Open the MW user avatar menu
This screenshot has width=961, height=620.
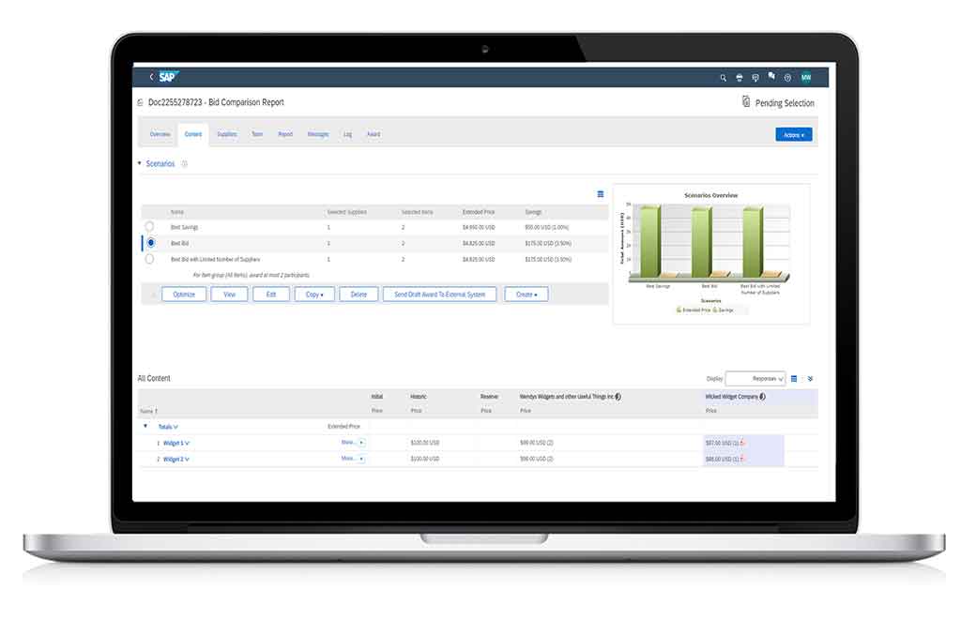point(806,78)
